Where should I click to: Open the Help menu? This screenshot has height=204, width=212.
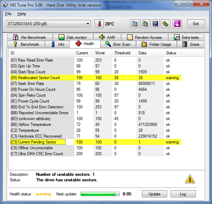(x=22, y=14)
